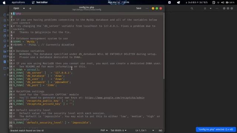Click the rounded square tray icon
The image size is (237, 133).
[170, 3]
